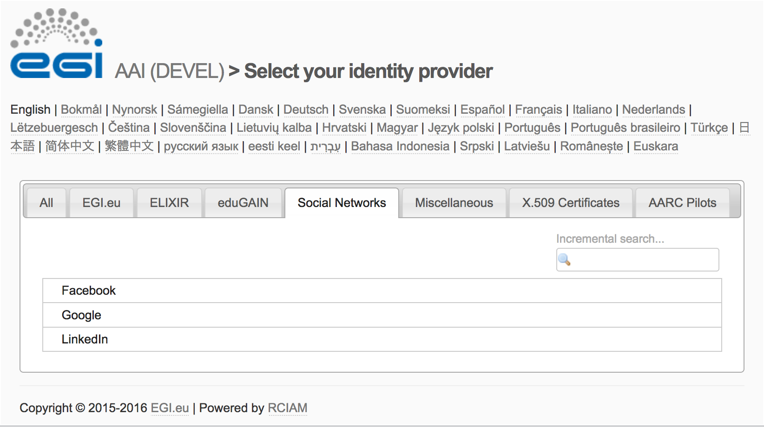Switch to X.509 Certificates tab
Screen dimensions: 764x427
571,203
